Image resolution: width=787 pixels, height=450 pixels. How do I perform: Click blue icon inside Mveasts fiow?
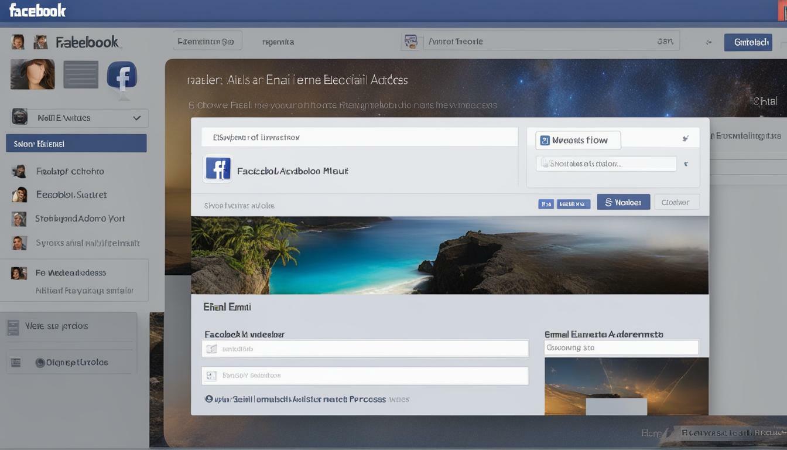tap(545, 140)
